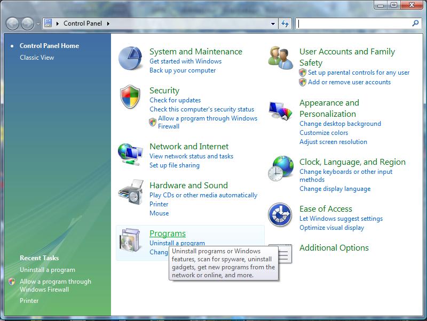
Task: Open the Additional Options heading
Action: tap(334, 247)
